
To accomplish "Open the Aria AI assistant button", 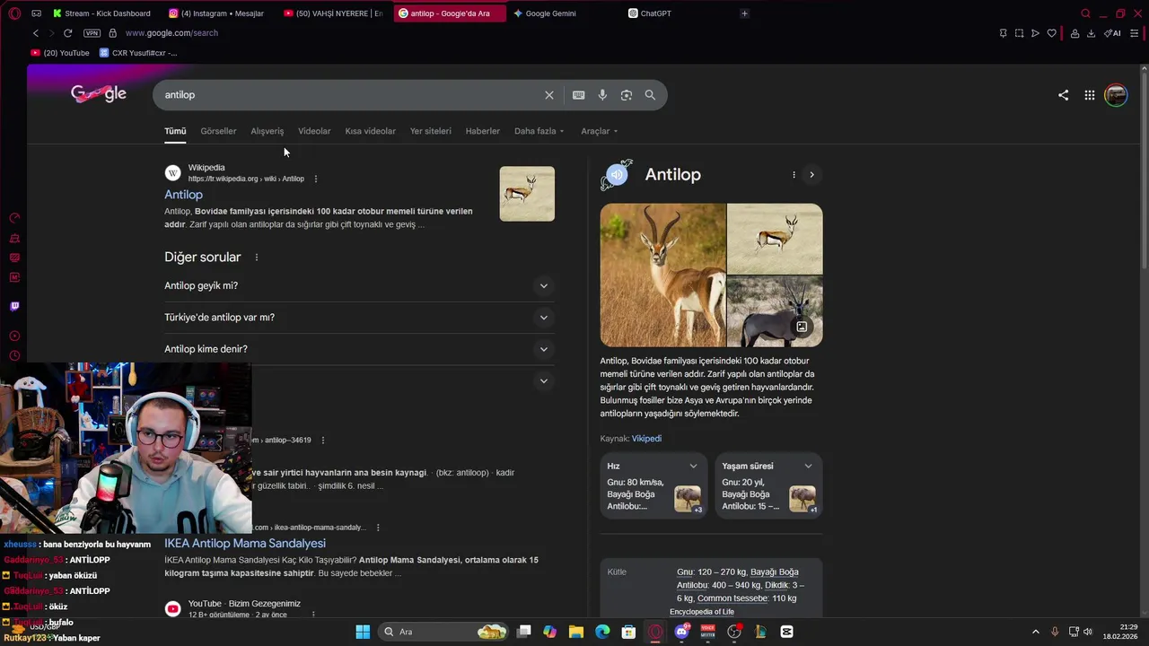I will (x=1112, y=33).
